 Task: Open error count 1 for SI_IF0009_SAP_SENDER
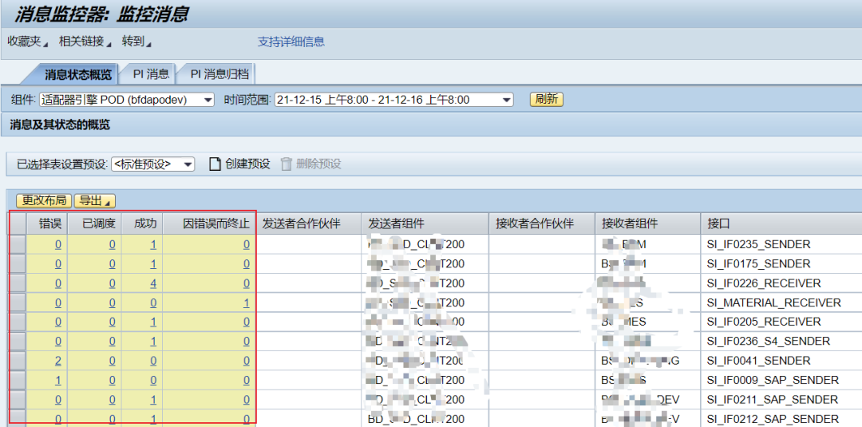[57, 380]
